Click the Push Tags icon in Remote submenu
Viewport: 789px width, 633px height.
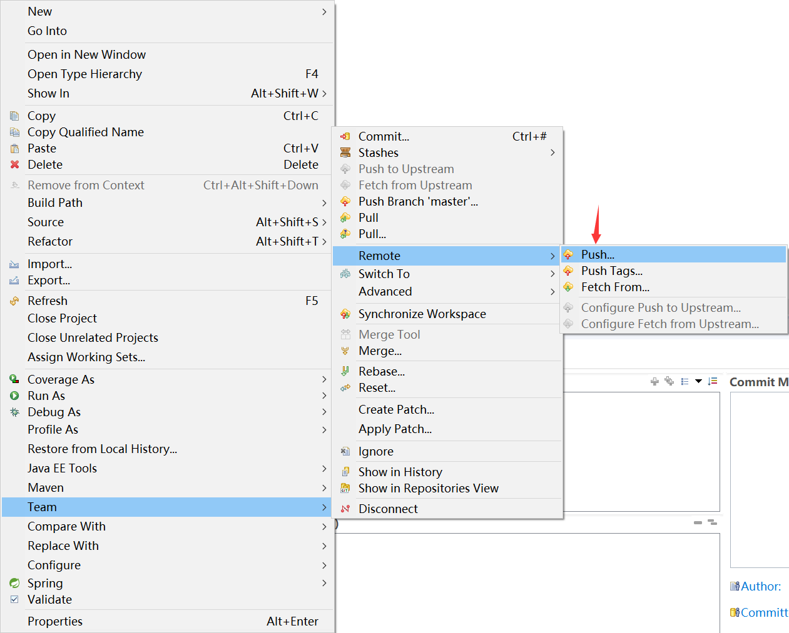(x=568, y=271)
